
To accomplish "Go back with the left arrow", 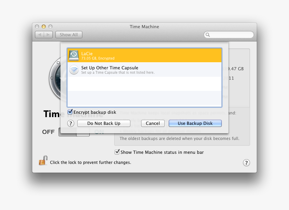I will click(x=39, y=35).
